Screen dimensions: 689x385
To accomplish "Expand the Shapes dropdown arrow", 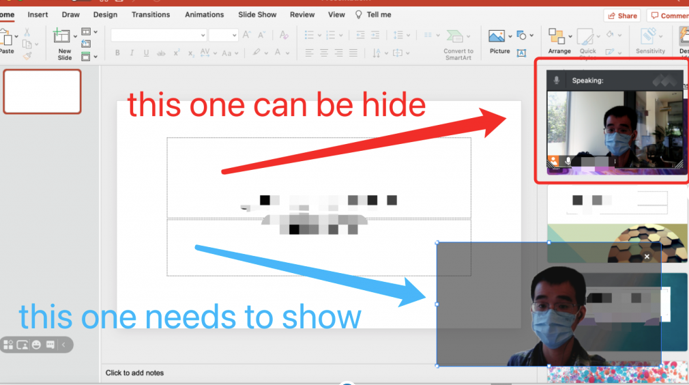I will 531,35.
